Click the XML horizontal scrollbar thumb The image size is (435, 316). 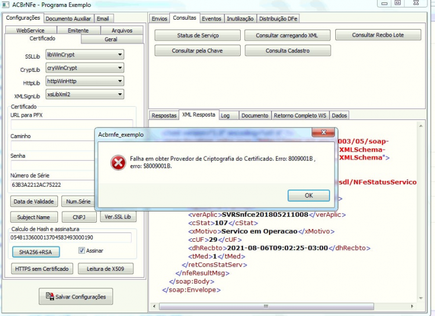tap(266, 306)
